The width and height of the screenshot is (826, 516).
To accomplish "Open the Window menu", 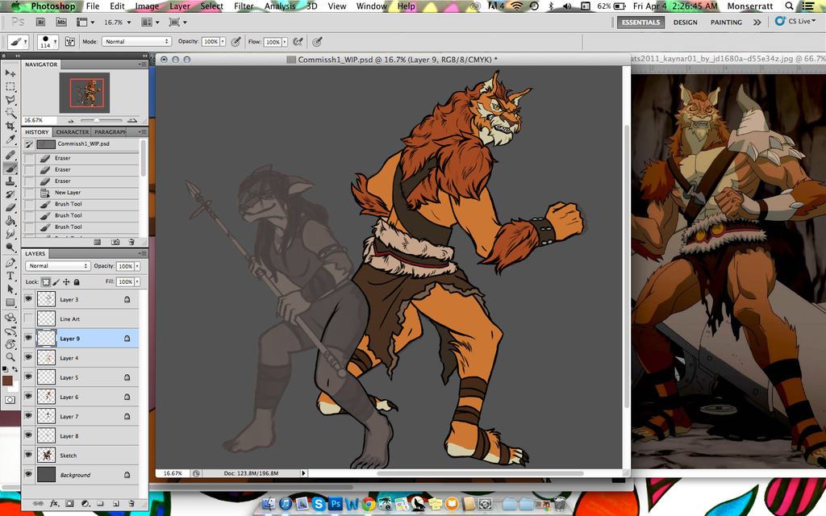I will (x=371, y=6).
